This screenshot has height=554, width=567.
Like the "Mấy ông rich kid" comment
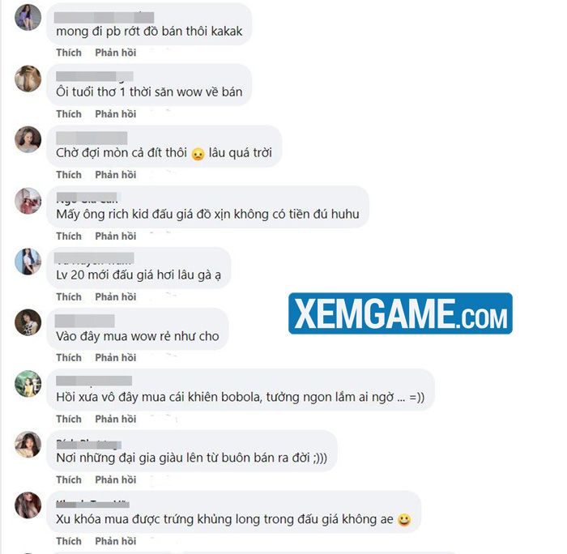[69, 237]
